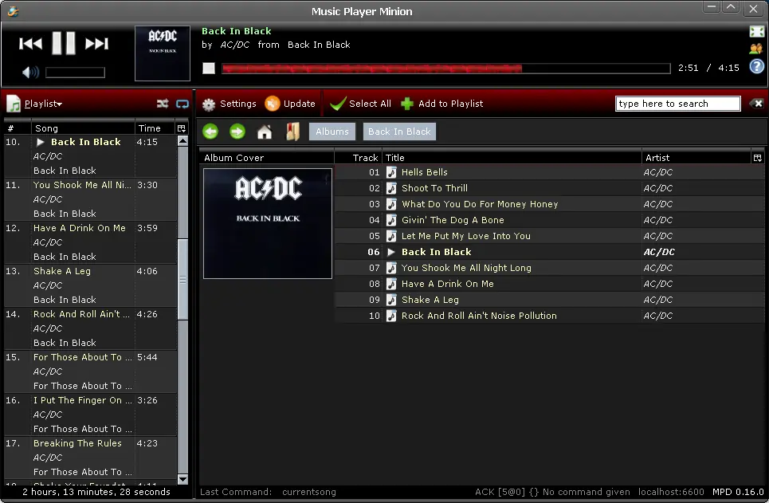
Task: Pause the current song
Action: (x=64, y=43)
